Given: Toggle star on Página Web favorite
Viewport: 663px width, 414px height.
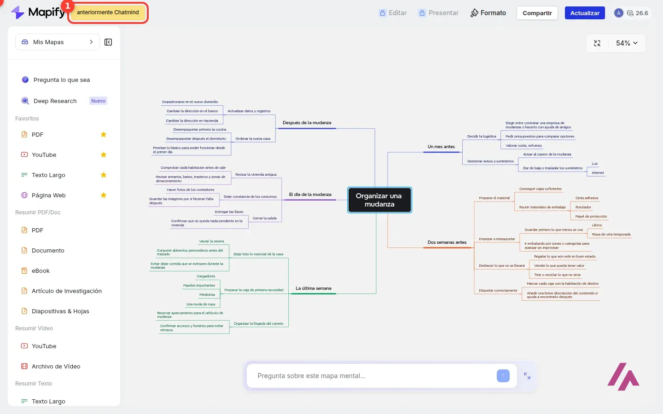Looking at the screenshot, I should click(x=104, y=195).
